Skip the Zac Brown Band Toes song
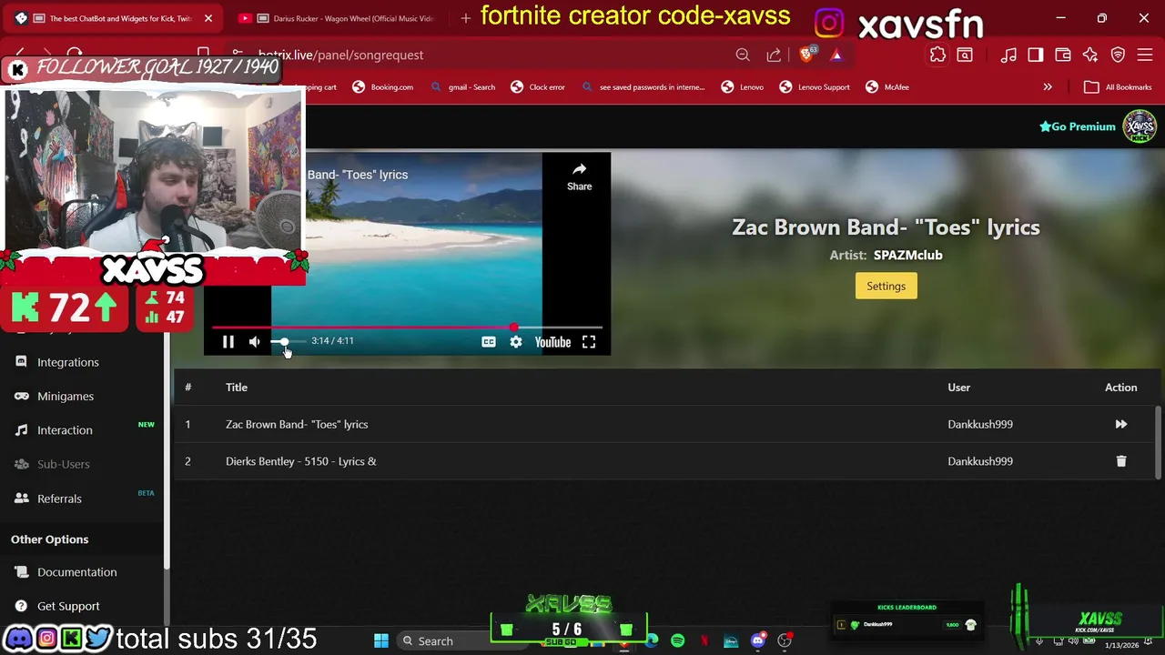Image resolution: width=1165 pixels, height=655 pixels. [x=1120, y=424]
